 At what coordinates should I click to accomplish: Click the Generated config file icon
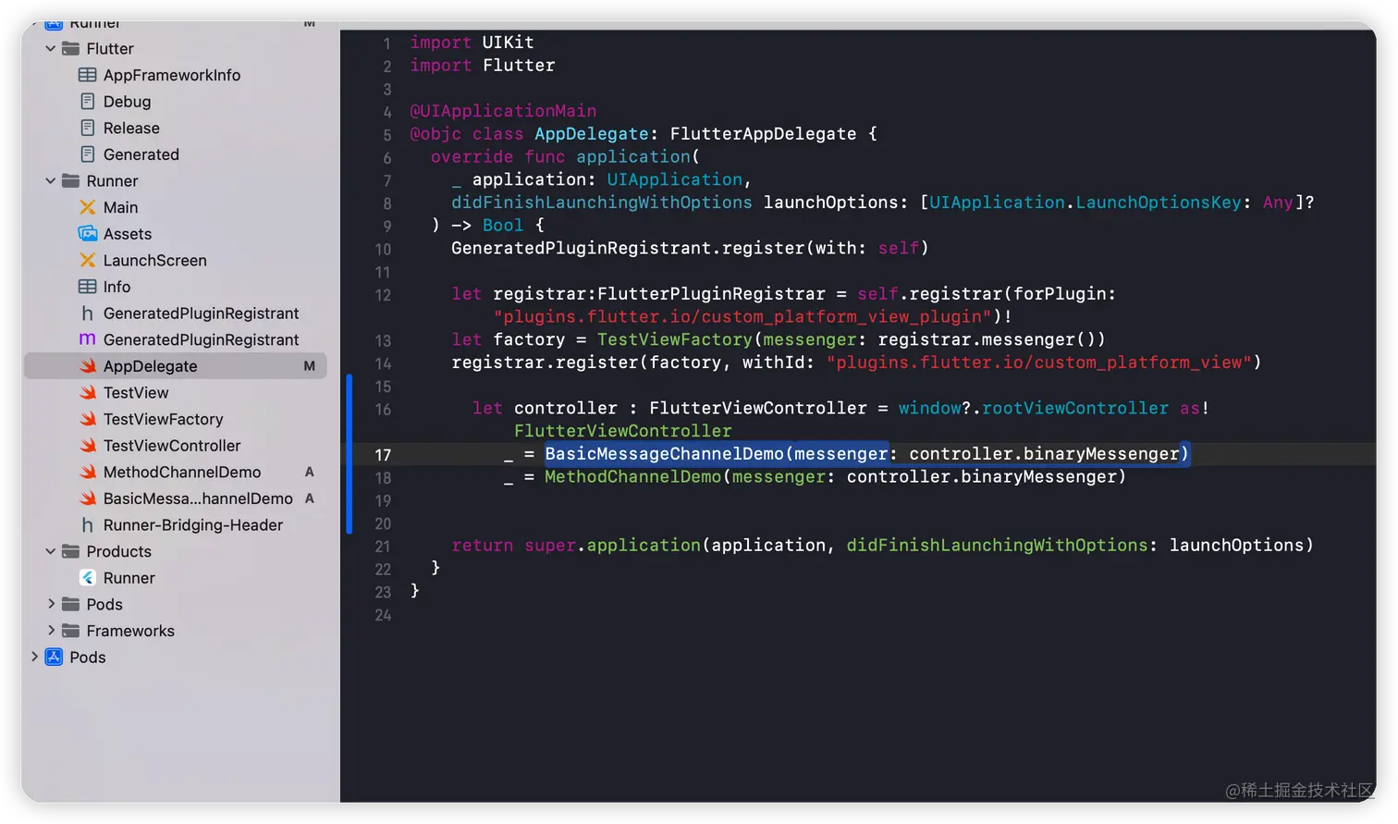click(x=88, y=154)
